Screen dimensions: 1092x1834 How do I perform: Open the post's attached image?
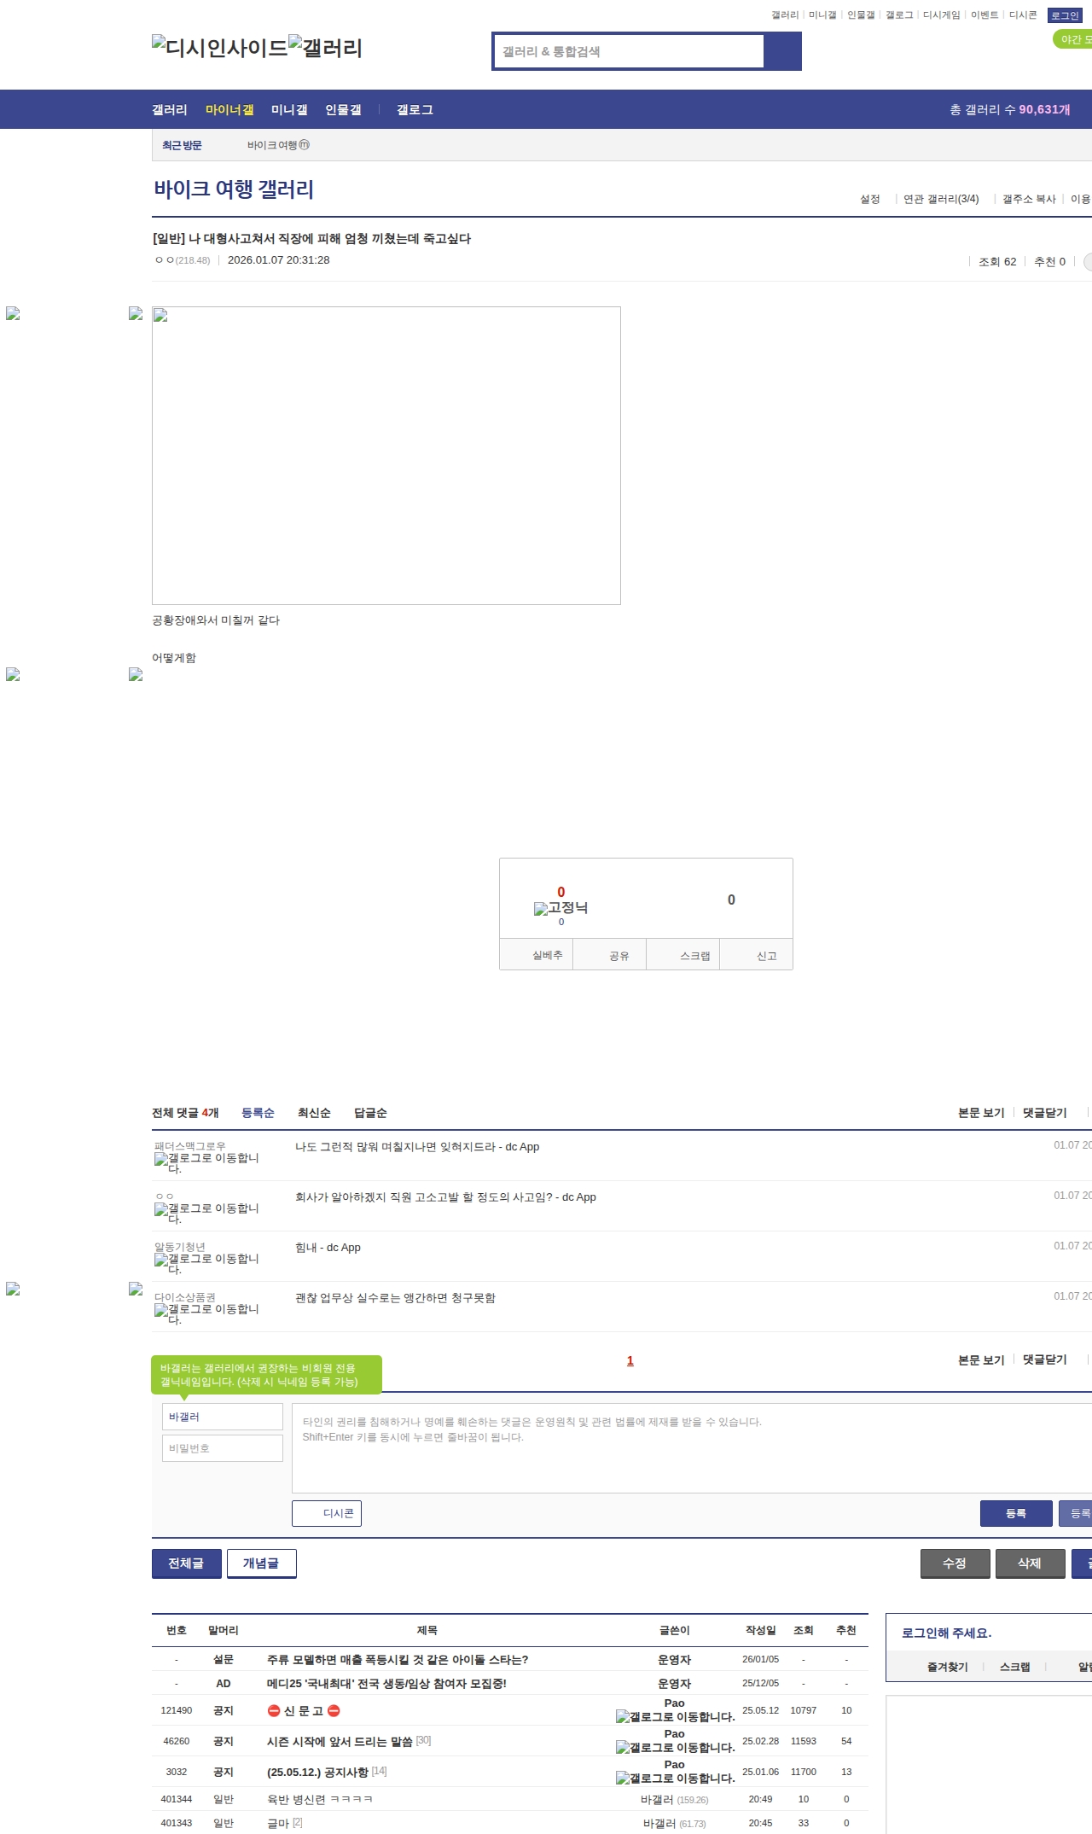point(386,456)
